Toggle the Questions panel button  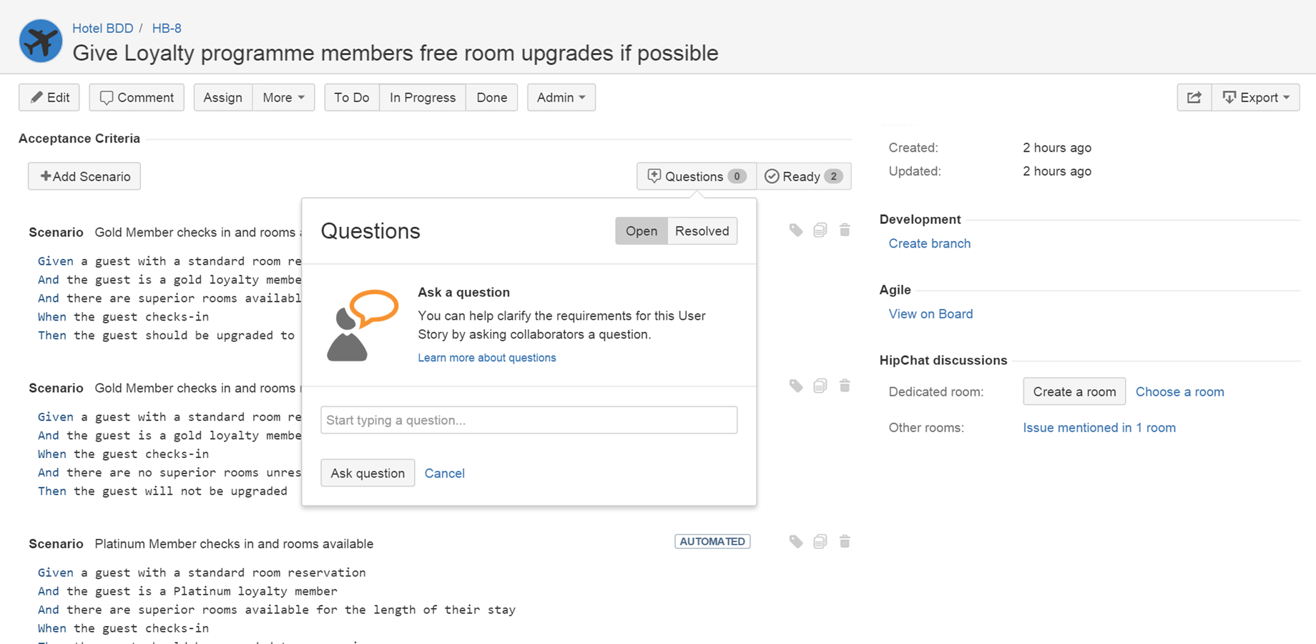tap(696, 176)
